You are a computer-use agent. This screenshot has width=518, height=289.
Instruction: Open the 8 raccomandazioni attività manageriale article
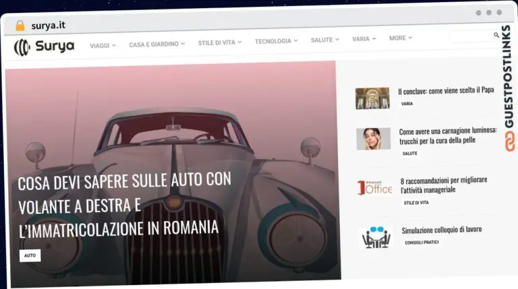444,185
